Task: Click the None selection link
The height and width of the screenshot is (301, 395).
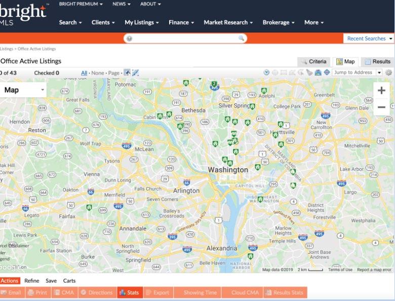Action: [x=98, y=73]
